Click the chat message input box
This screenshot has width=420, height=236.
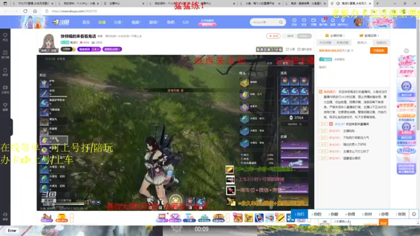[355, 222]
